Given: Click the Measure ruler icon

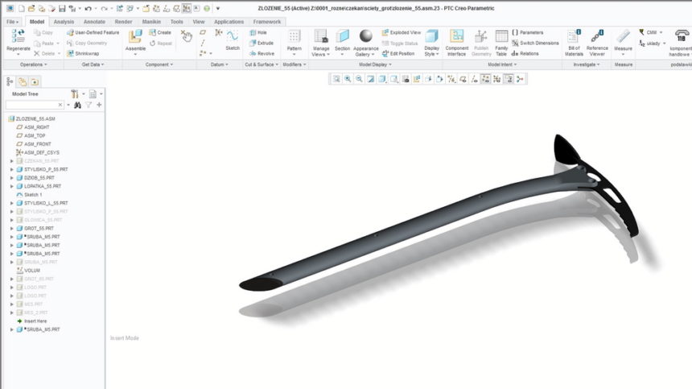Looking at the screenshot, I should coord(623,36).
